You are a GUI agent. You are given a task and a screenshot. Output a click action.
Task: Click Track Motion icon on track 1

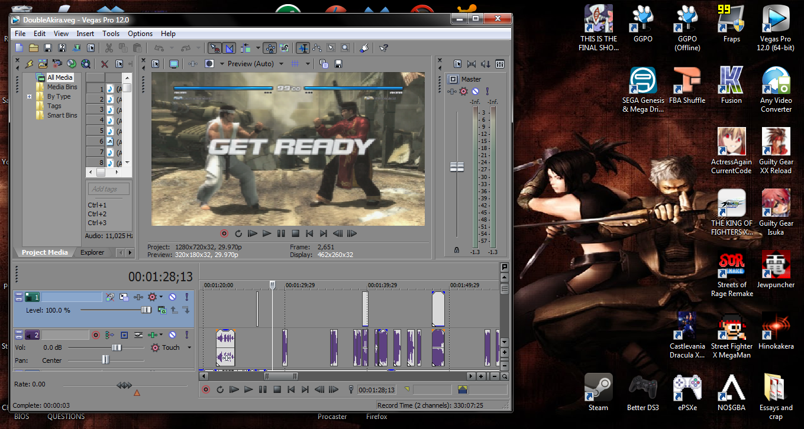click(x=124, y=297)
